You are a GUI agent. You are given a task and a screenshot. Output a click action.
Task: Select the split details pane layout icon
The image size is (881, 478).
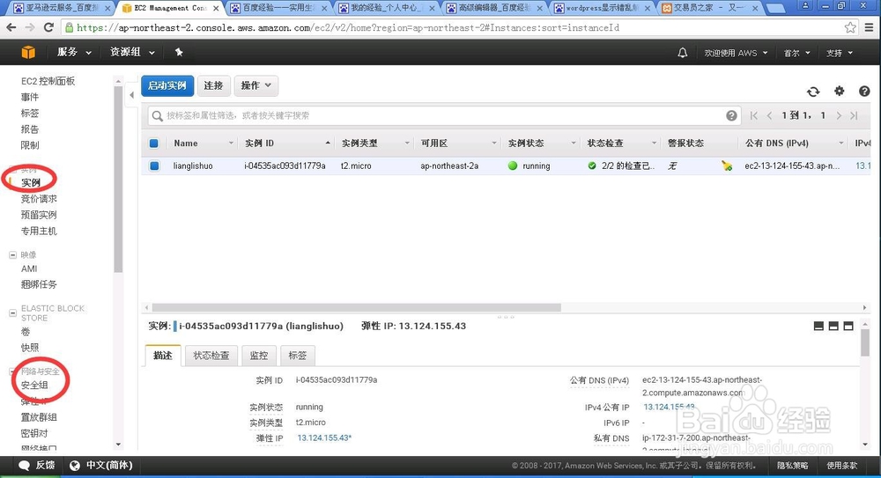tap(833, 327)
